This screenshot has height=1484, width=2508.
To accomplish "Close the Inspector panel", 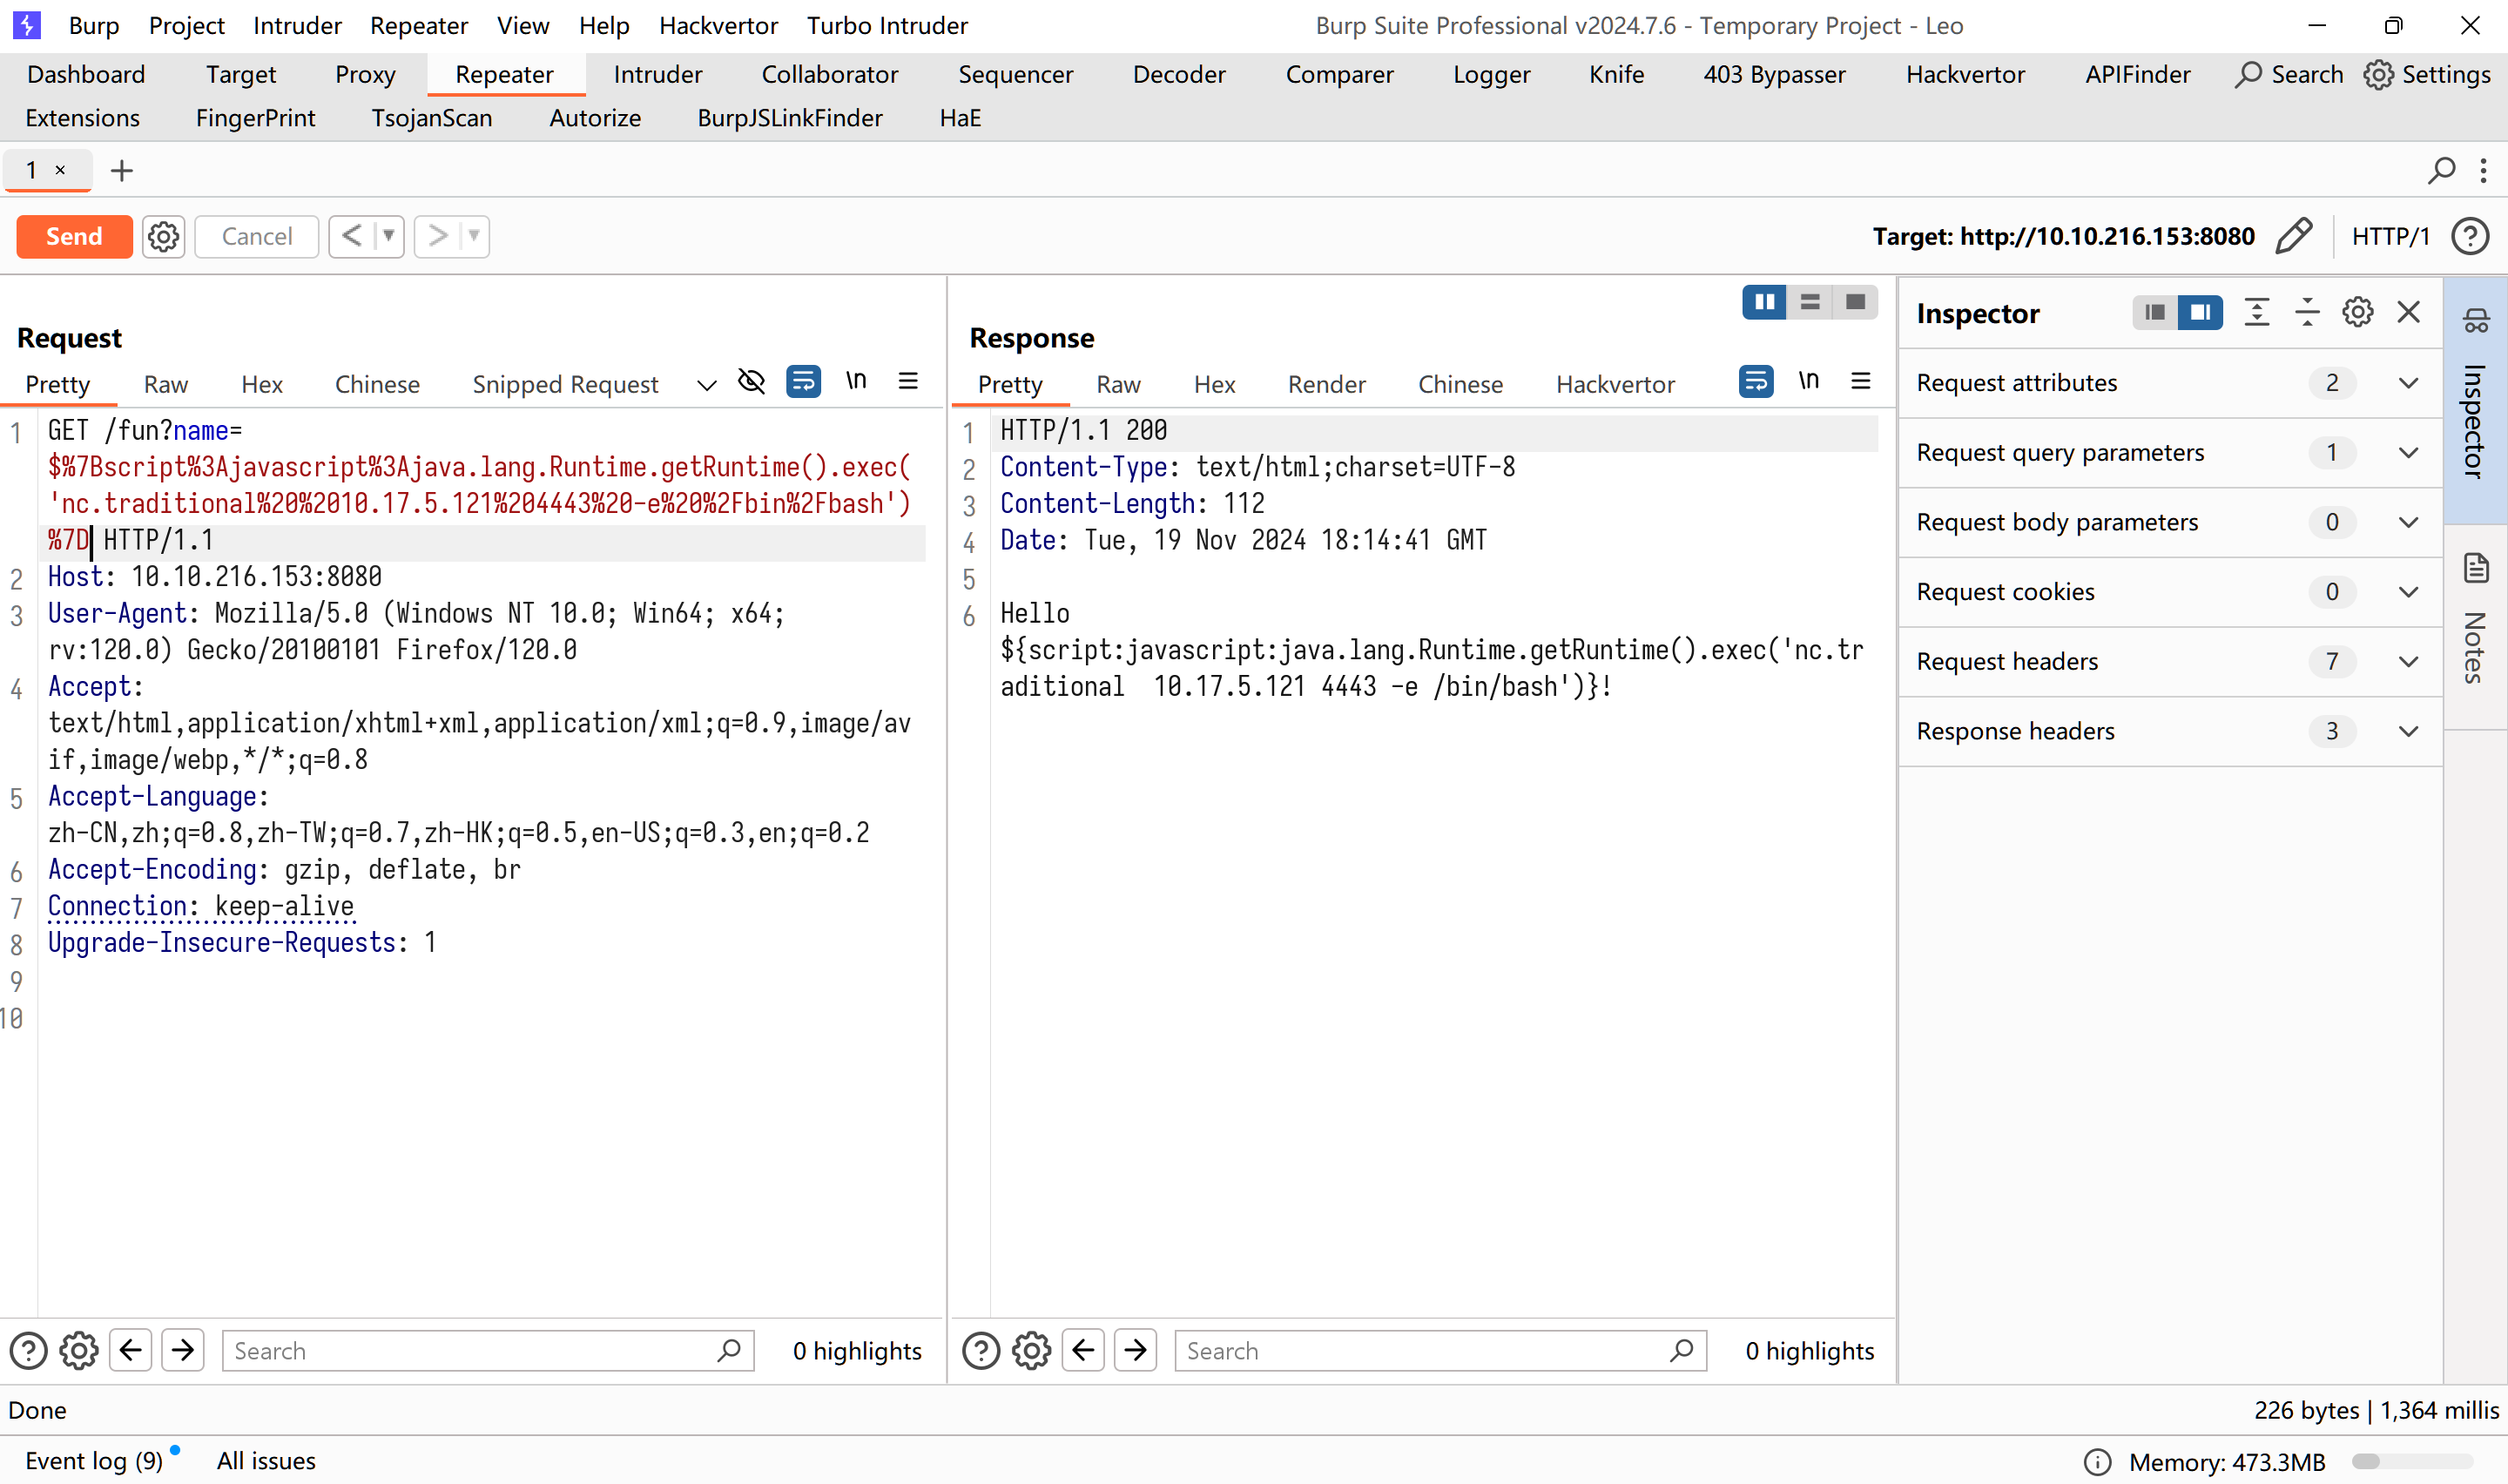I will pyautogui.click(x=2409, y=313).
